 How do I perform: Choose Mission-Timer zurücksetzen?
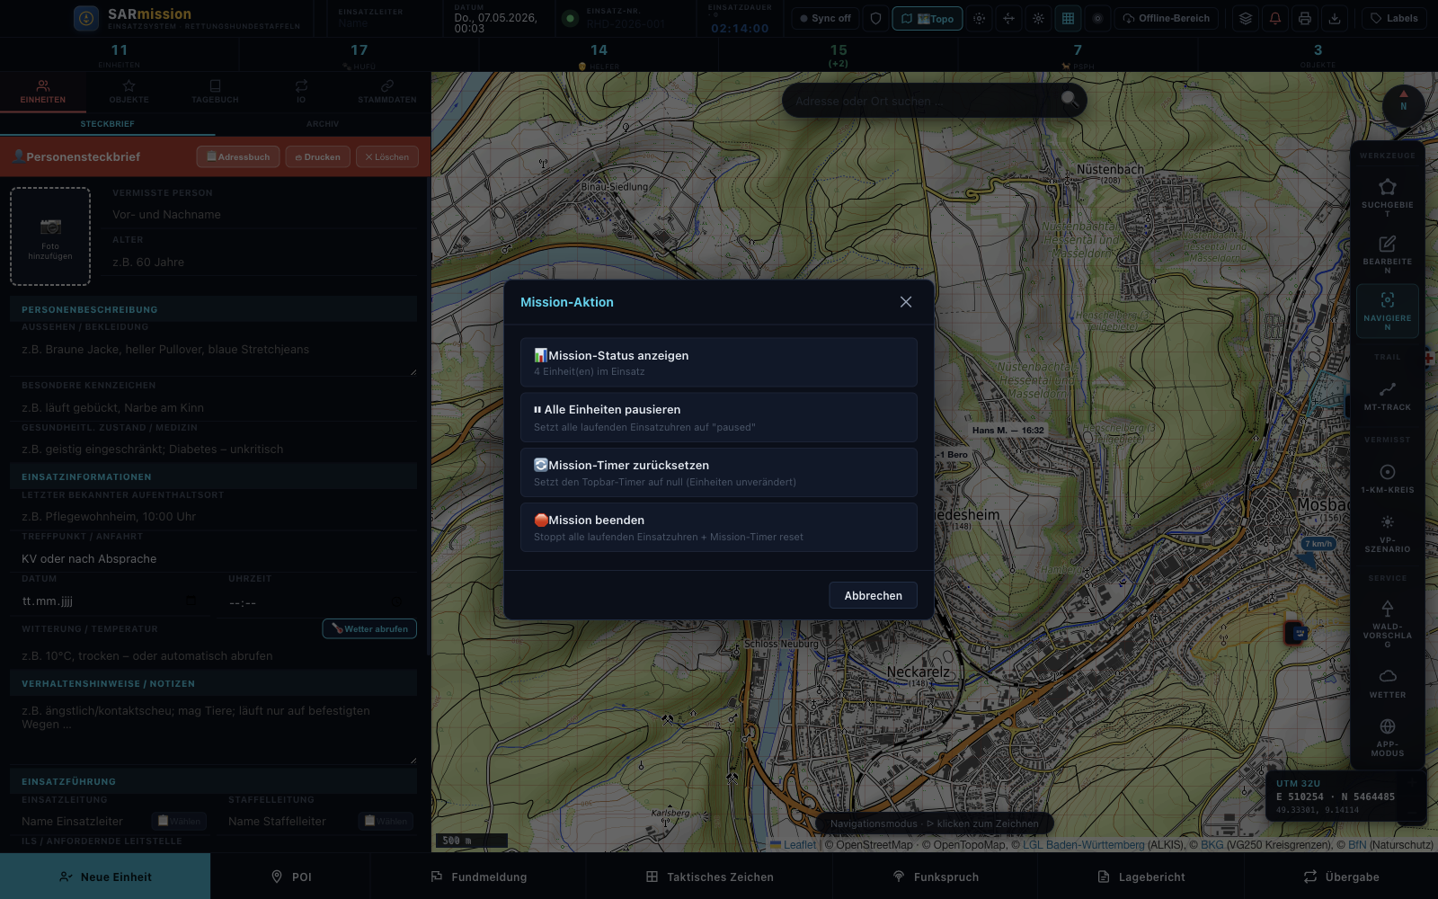click(719, 473)
